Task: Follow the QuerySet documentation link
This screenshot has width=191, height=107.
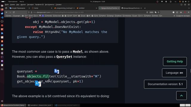Action: [x=64, y=57]
